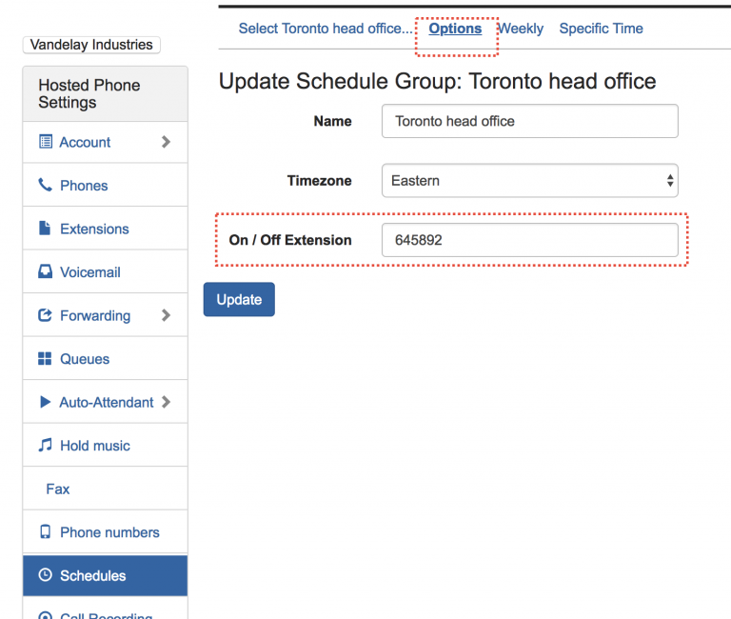Go to Phone numbers page

click(x=105, y=532)
